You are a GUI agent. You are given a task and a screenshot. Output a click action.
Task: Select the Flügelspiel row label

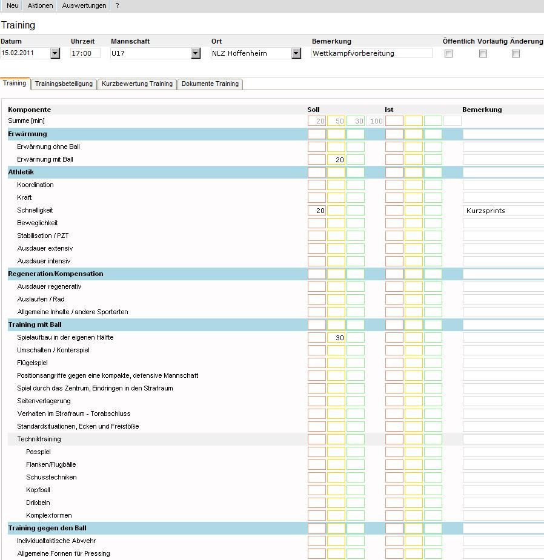pyautogui.click(x=32, y=363)
